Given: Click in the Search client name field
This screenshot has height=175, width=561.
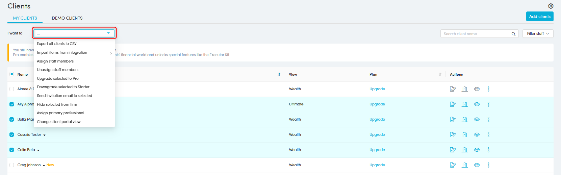Looking at the screenshot, I should 475,34.
